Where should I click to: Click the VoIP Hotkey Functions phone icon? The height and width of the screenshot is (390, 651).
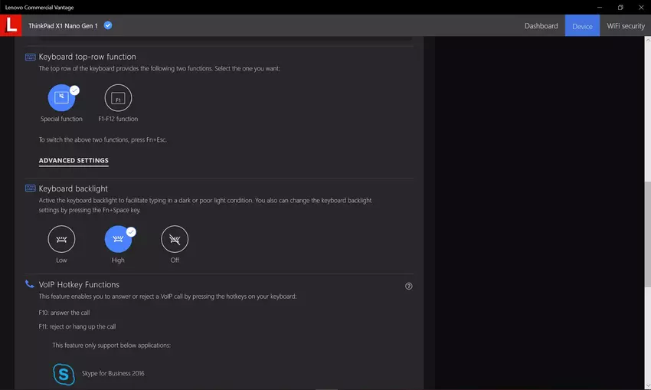(30, 284)
